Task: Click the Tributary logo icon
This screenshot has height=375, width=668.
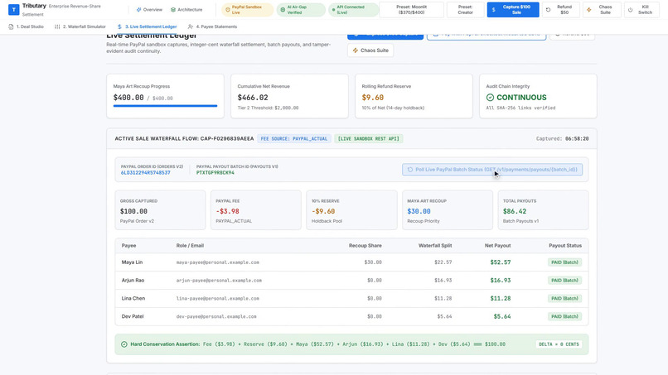Action: tap(13, 9)
